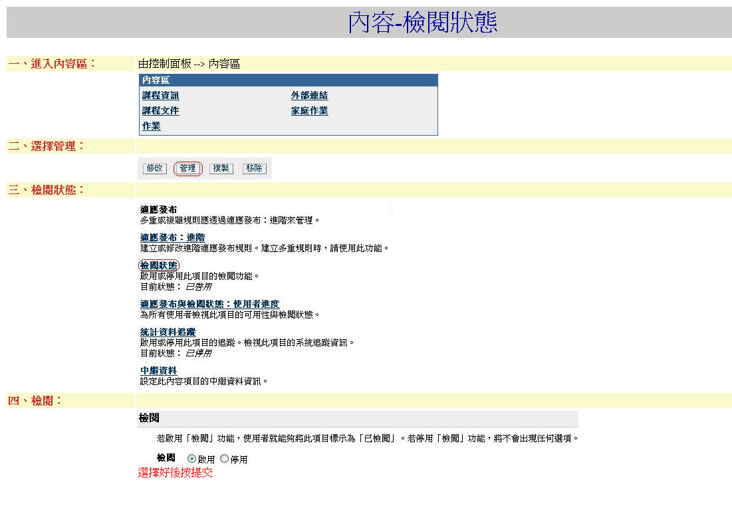The height and width of the screenshot is (524, 732).
Task: Open the 統計資料追蹤 link
Action: [168, 332]
